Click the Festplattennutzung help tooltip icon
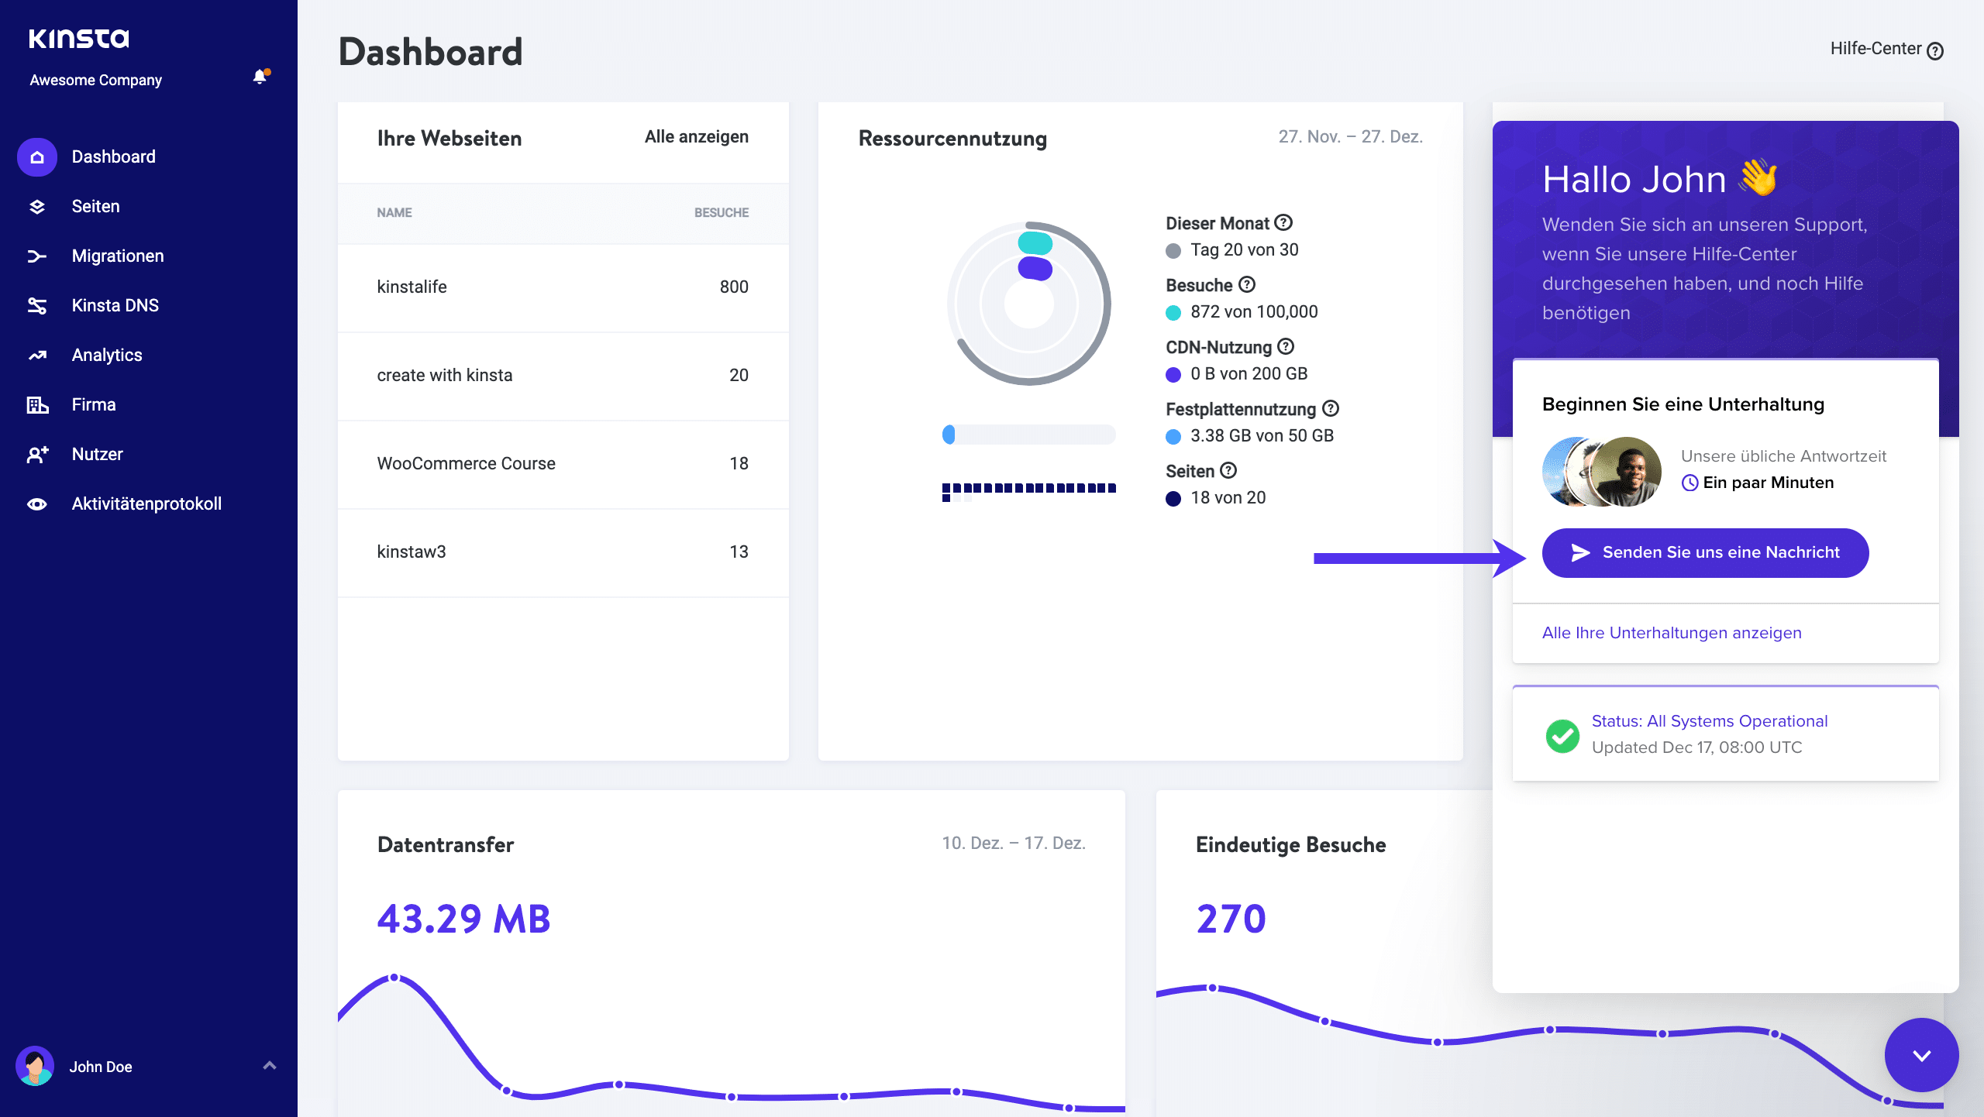Screen dimensions: 1984x1117 coord(1331,409)
